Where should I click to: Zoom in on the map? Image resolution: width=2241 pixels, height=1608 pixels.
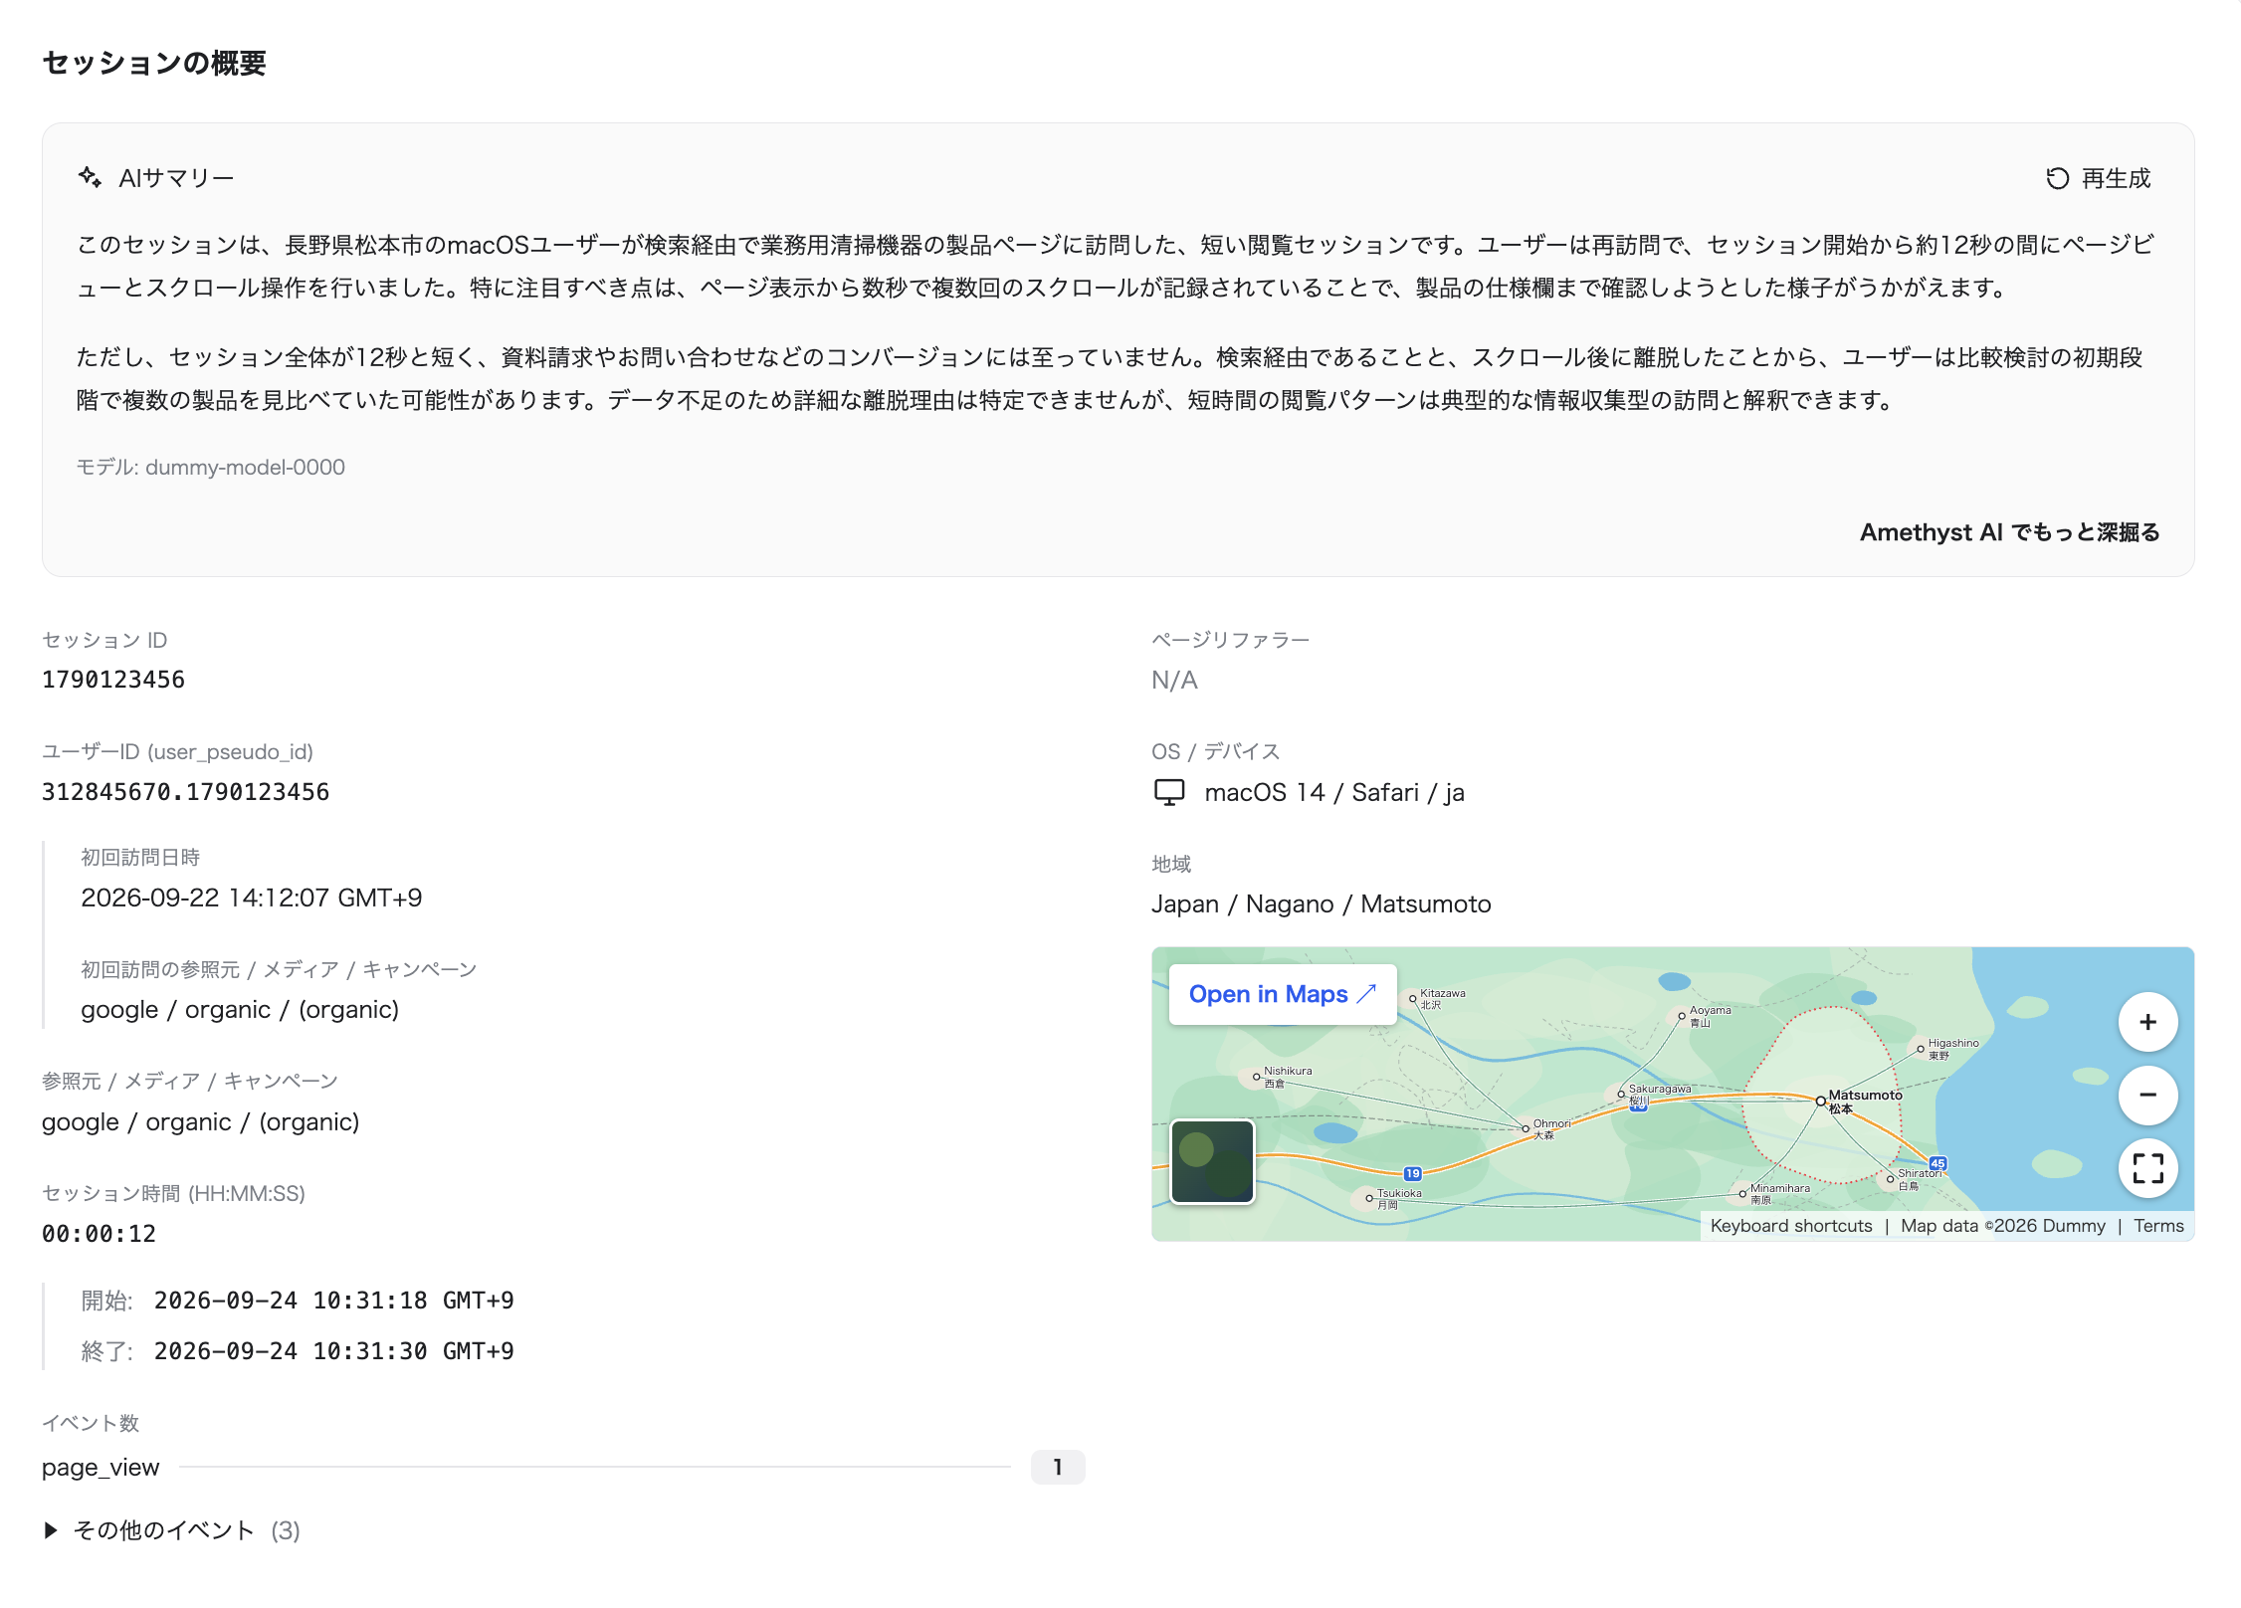coord(2147,1022)
